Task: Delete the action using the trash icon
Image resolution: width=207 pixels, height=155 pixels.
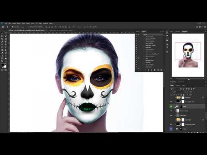Action: pos(161,70)
